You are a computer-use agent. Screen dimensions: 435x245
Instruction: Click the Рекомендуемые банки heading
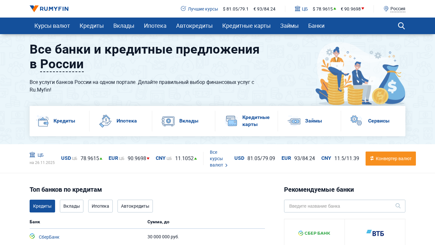coord(319,189)
